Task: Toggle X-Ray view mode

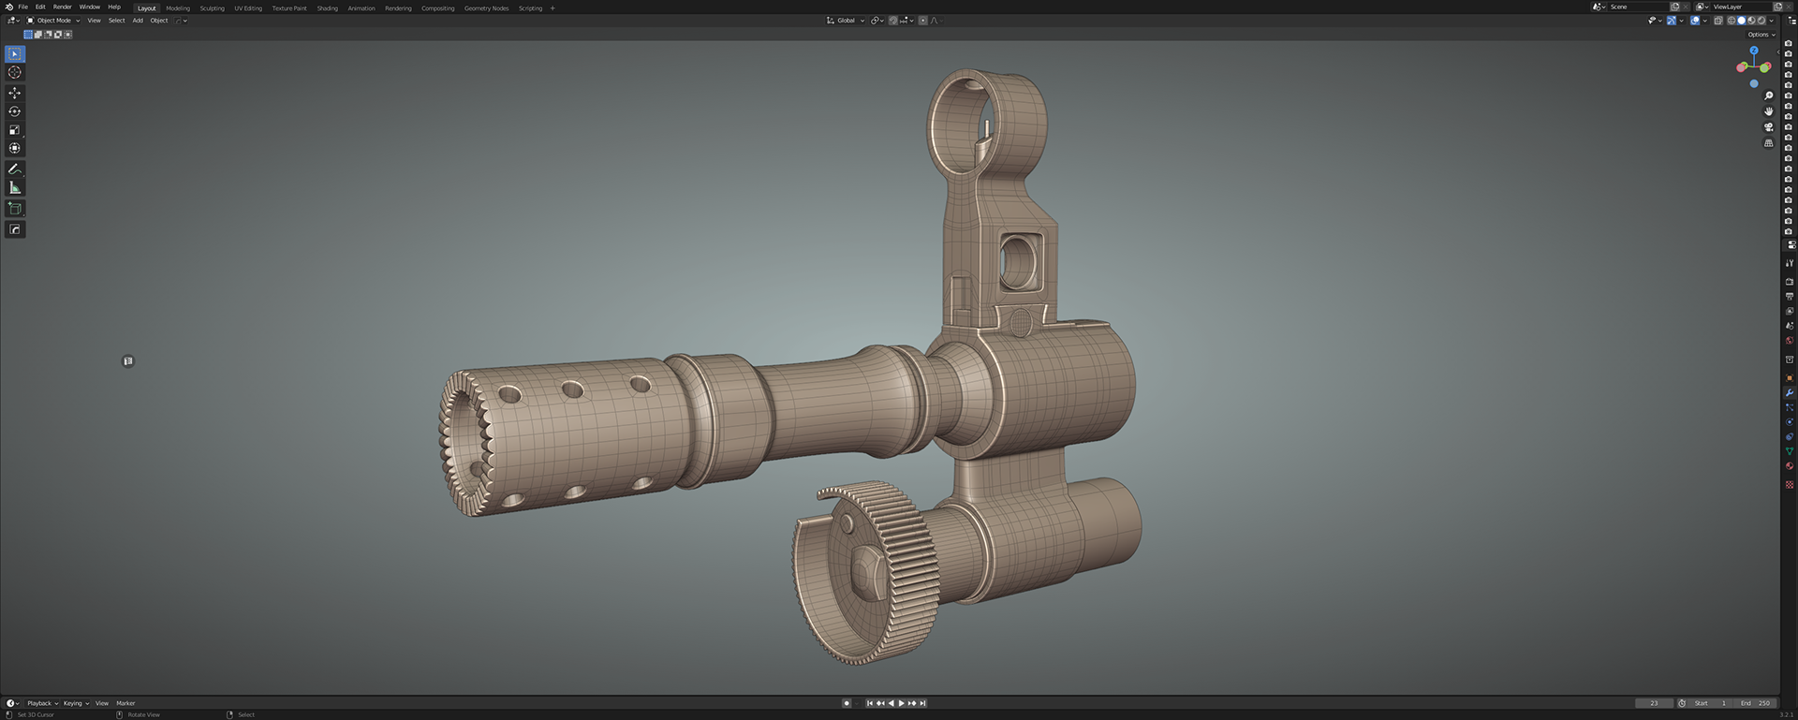Action: [x=1718, y=21]
